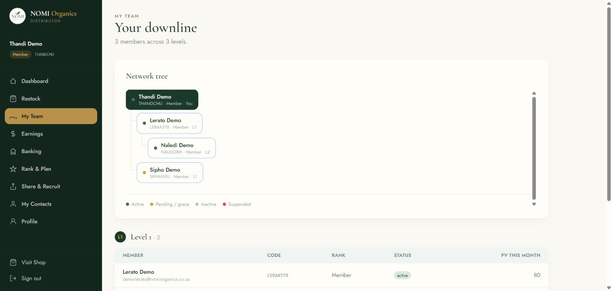Click Lerato Demo name in table row
Screen dimensions: 612x291
138,272
